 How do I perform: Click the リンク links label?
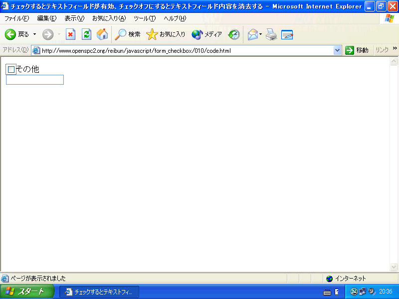coord(382,50)
